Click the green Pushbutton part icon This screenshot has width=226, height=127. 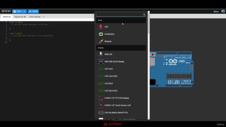coord(101,34)
